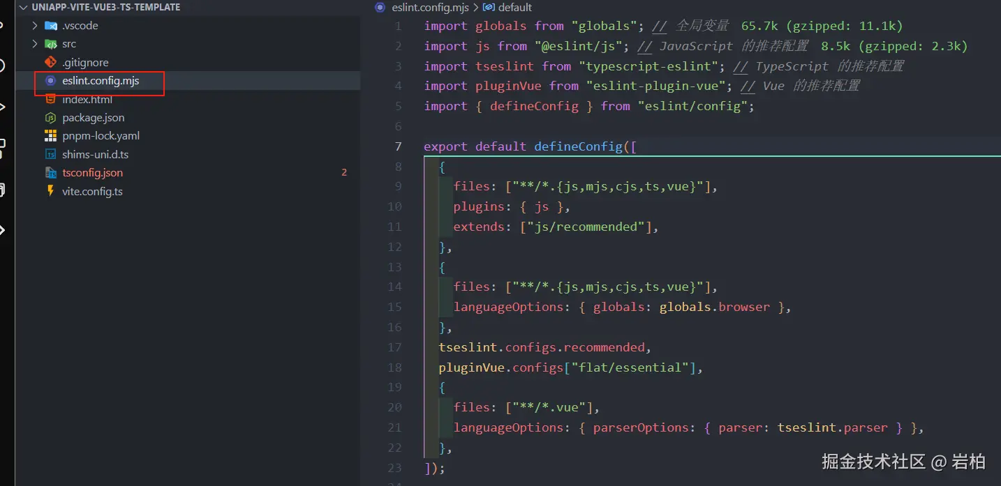
Task: Click the "js/recommended" string
Action: point(586,227)
